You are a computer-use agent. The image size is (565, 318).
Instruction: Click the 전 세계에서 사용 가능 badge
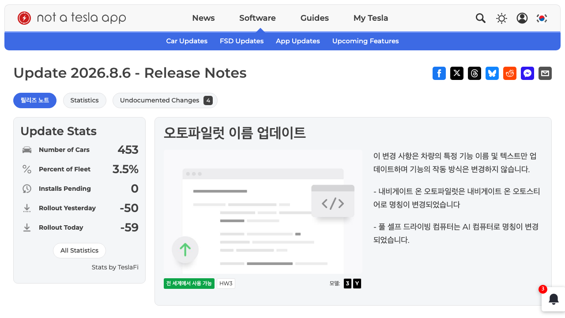pos(189,284)
